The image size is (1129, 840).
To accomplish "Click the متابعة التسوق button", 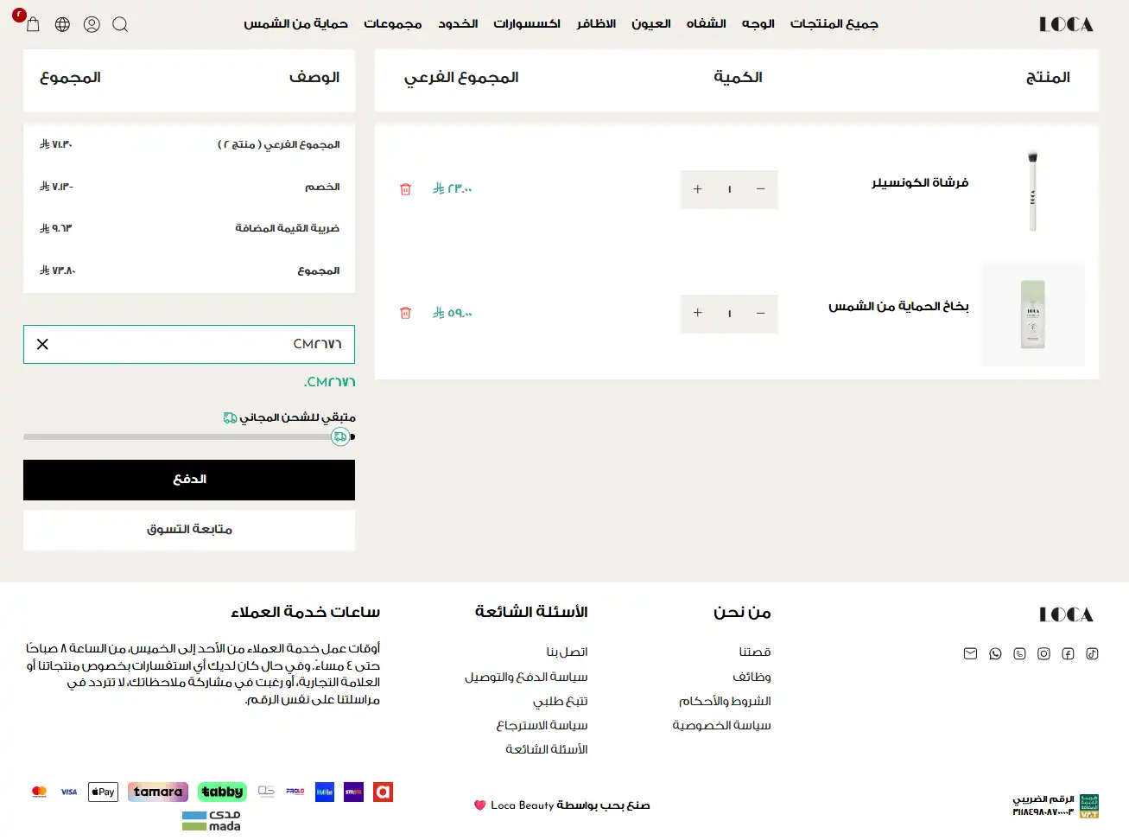I will click(189, 530).
